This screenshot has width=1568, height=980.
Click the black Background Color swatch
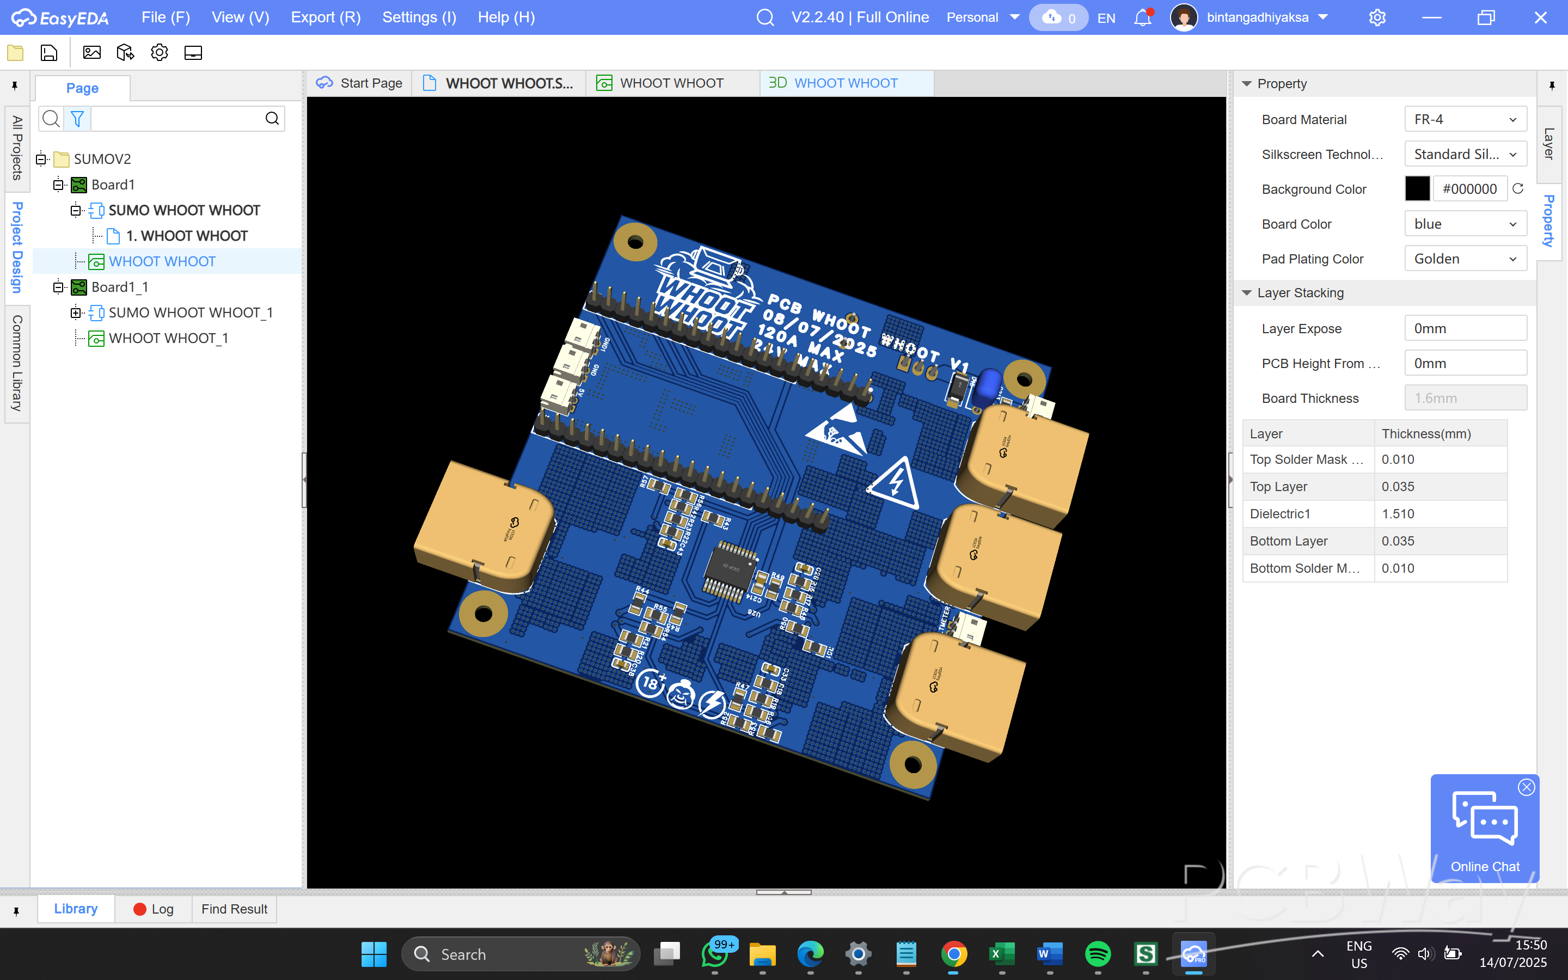(1417, 188)
